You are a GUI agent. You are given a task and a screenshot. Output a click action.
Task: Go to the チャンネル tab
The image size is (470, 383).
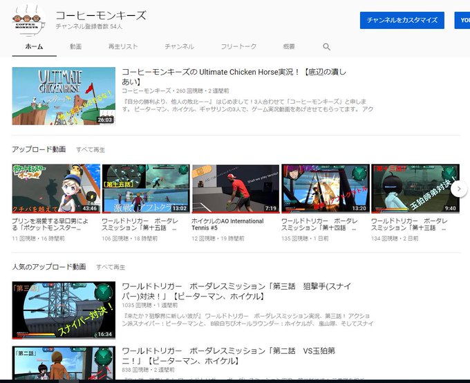click(x=179, y=46)
